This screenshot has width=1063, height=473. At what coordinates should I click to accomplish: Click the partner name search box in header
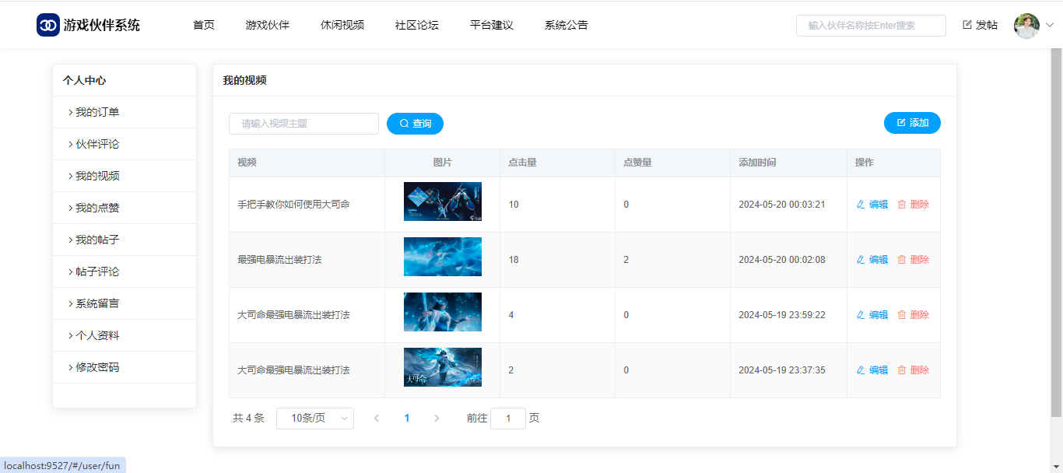[870, 26]
